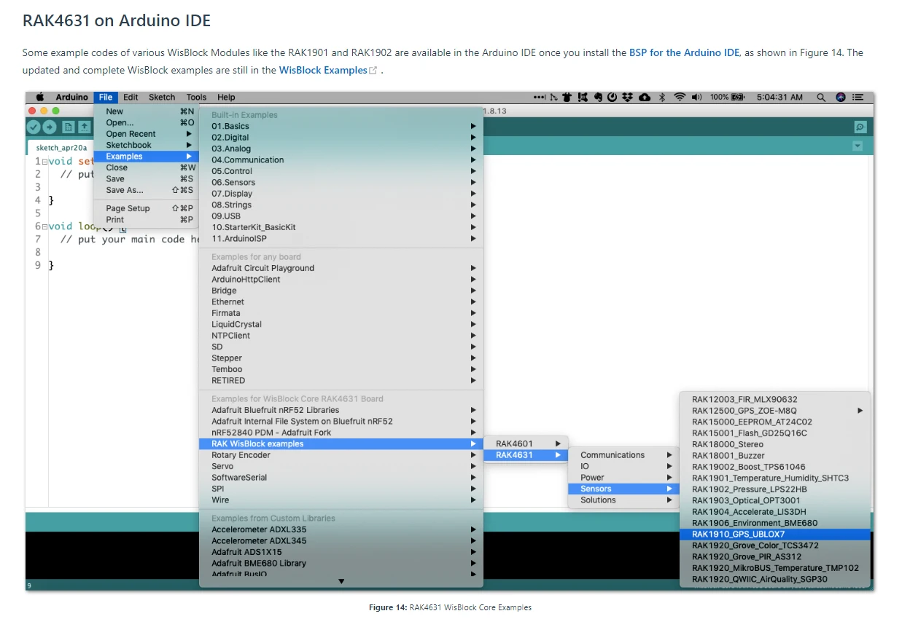Select the sketch_apr20a tab
The image size is (902, 635).
tap(61, 147)
